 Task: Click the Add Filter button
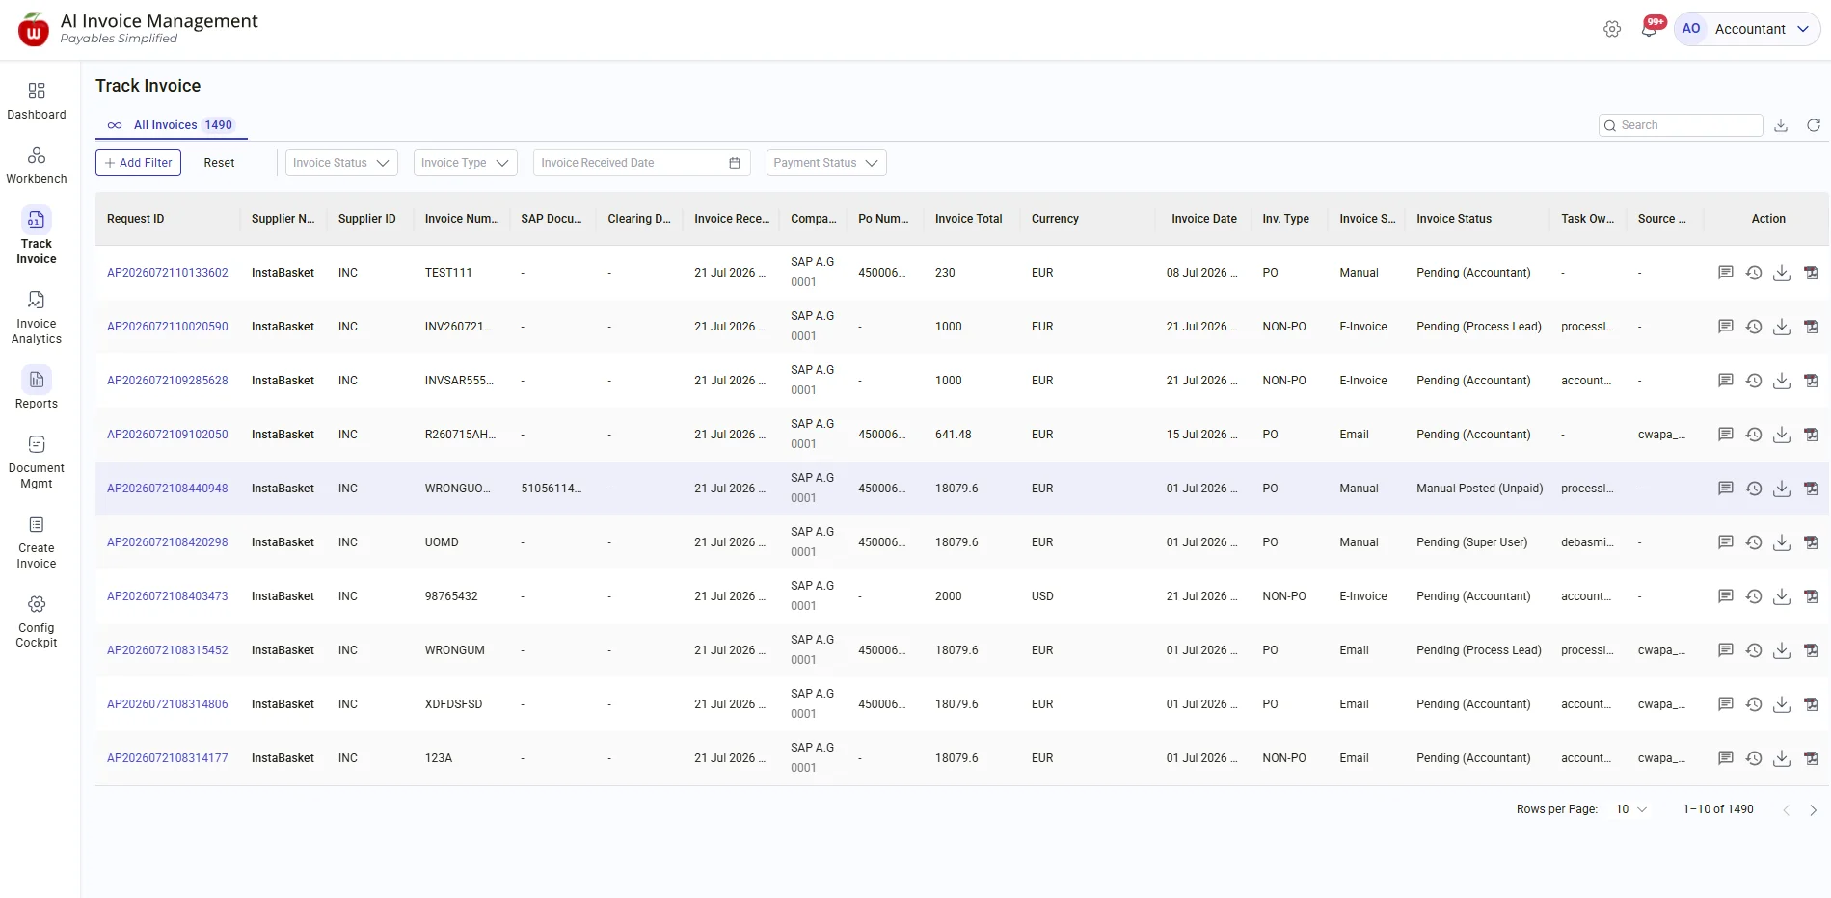pyautogui.click(x=138, y=163)
